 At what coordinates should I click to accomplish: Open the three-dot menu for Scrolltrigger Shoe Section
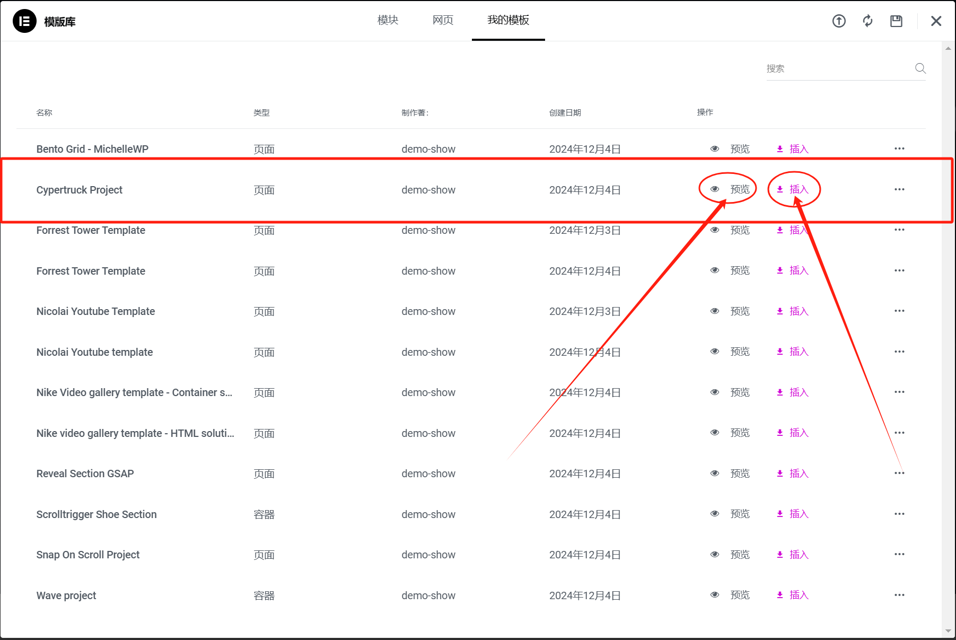tap(899, 514)
